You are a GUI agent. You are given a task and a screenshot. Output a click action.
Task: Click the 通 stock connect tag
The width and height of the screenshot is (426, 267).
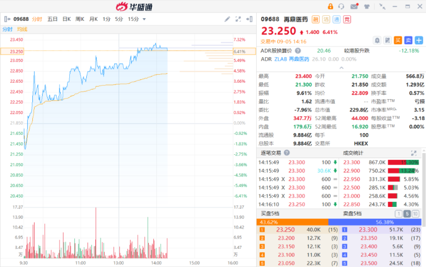pyautogui.click(x=337, y=19)
